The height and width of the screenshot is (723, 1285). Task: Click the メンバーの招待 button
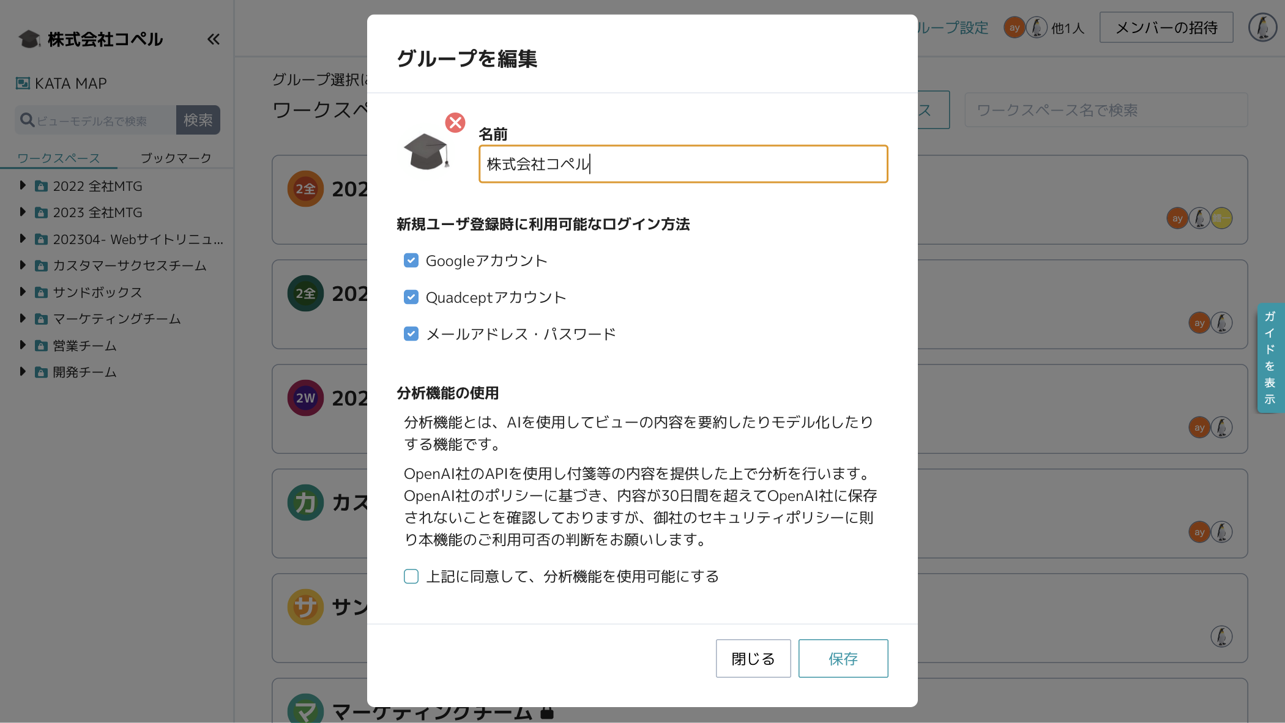tap(1166, 28)
